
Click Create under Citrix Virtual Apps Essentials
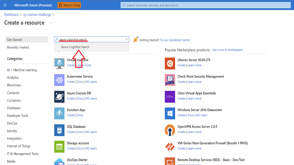pyautogui.click(x=182, y=99)
